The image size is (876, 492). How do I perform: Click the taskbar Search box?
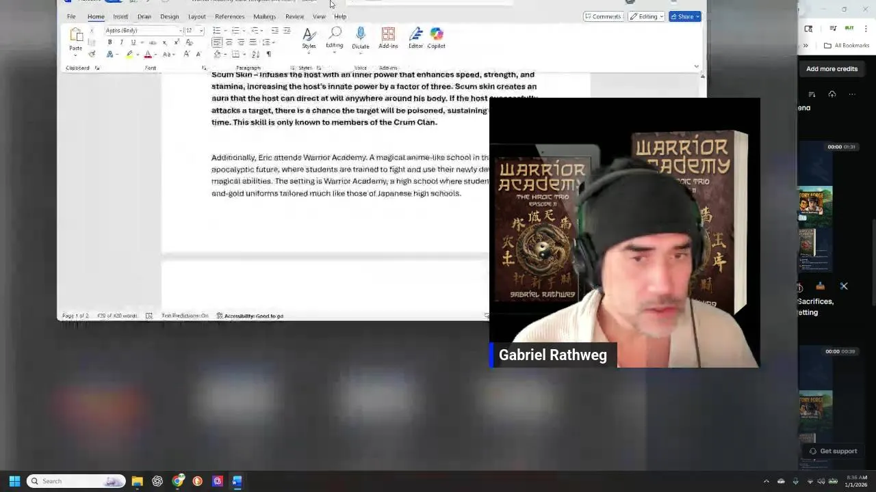pyautogui.click(x=76, y=481)
